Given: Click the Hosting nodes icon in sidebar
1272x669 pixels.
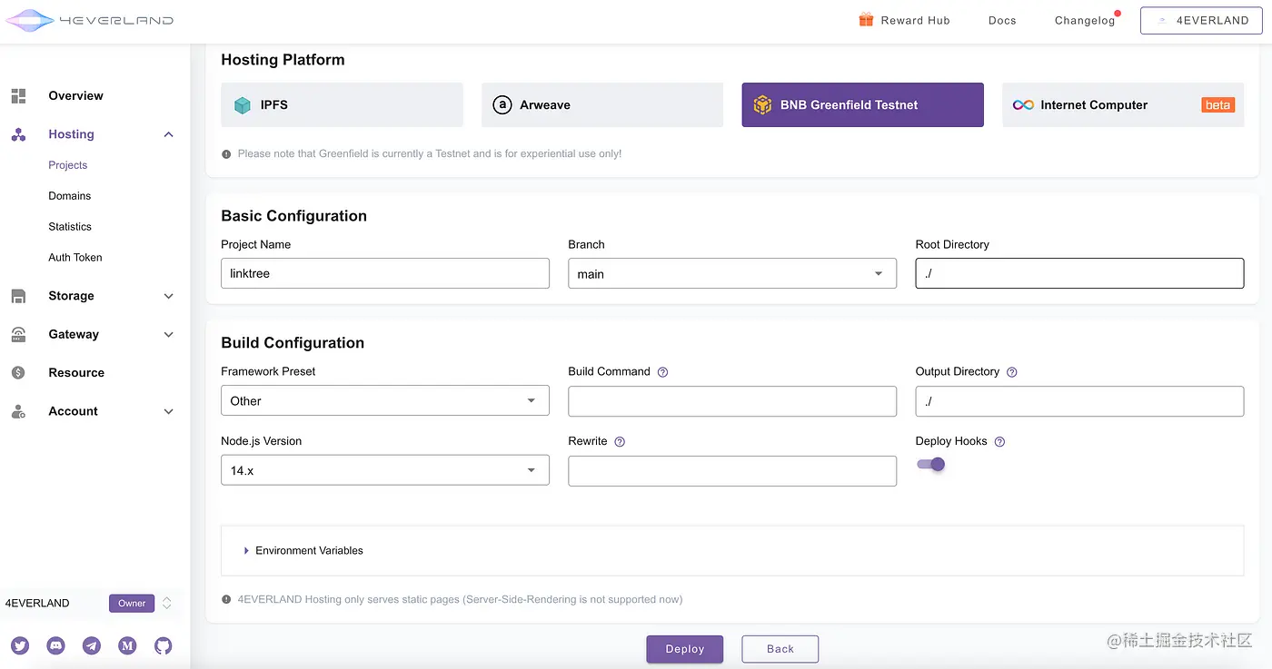Looking at the screenshot, I should tap(18, 134).
